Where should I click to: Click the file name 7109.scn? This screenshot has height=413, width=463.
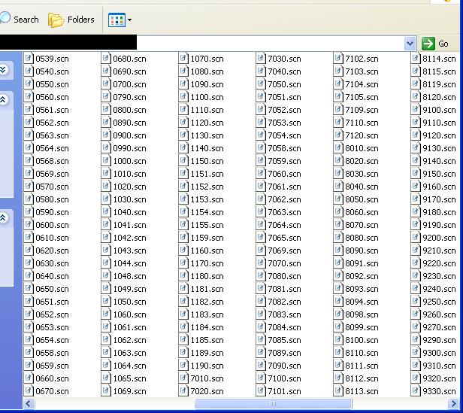(362, 110)
